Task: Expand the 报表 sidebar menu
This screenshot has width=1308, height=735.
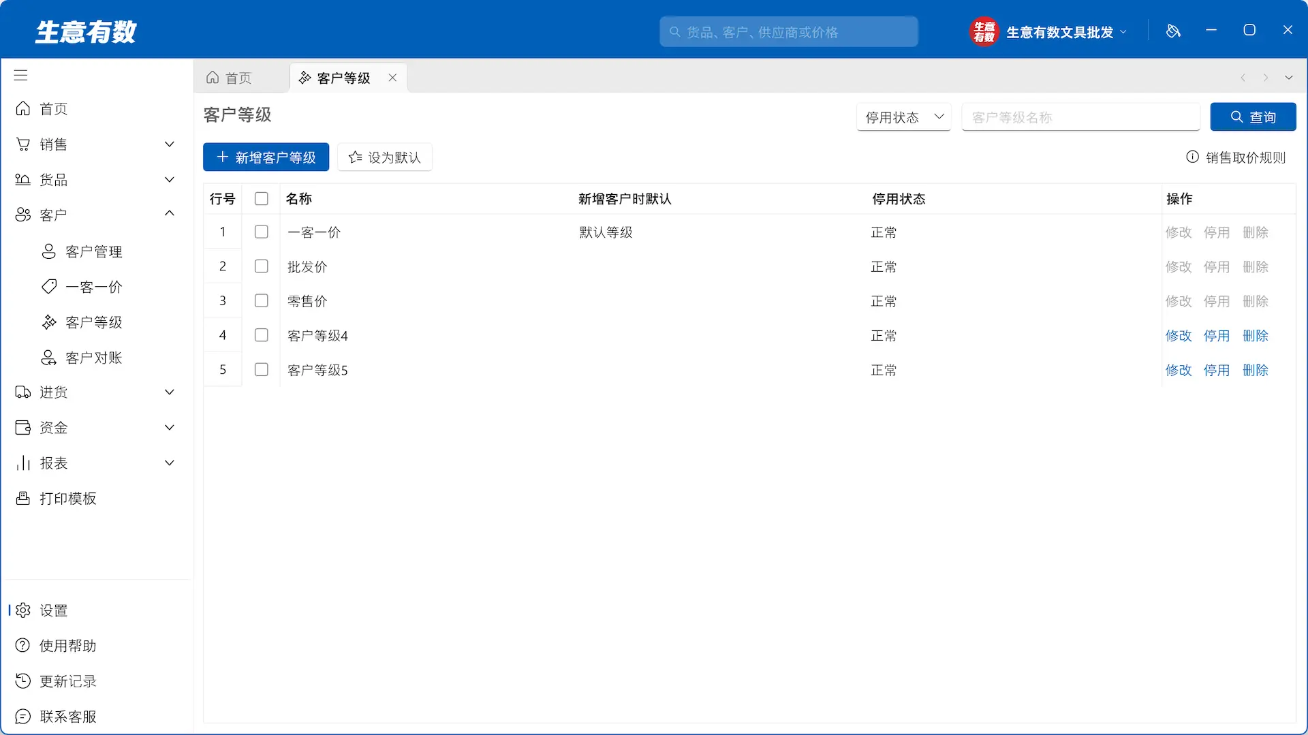Action: click(x=95, y=463)
